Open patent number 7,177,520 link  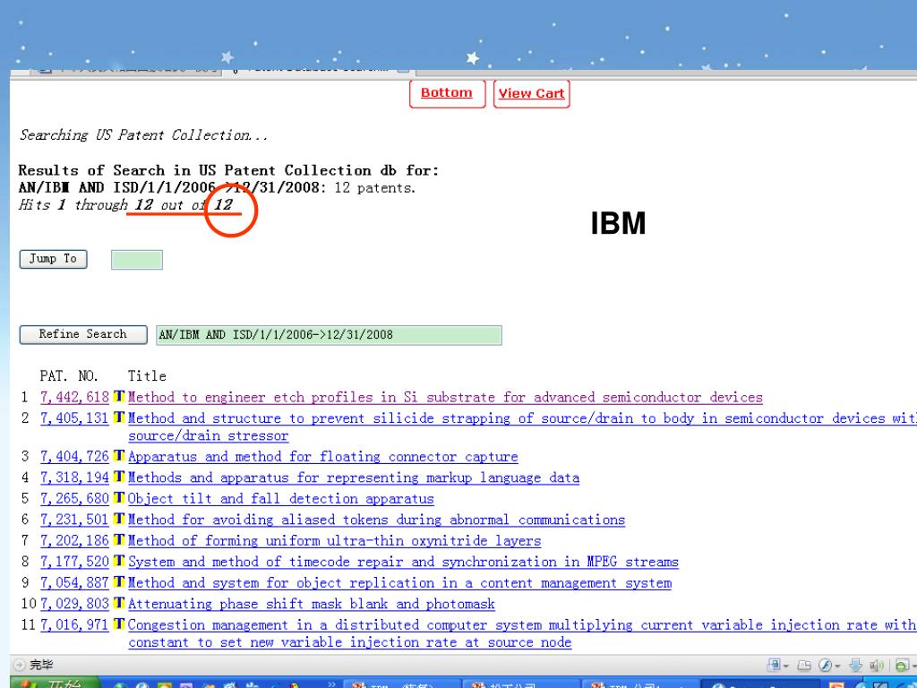point(74,563)
